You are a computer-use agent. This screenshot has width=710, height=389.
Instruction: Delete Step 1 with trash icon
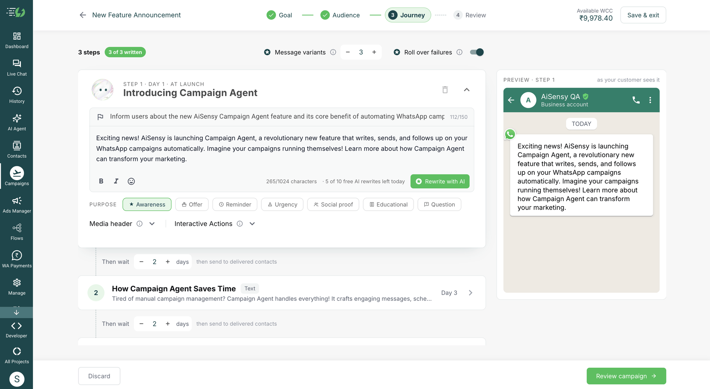445,90
